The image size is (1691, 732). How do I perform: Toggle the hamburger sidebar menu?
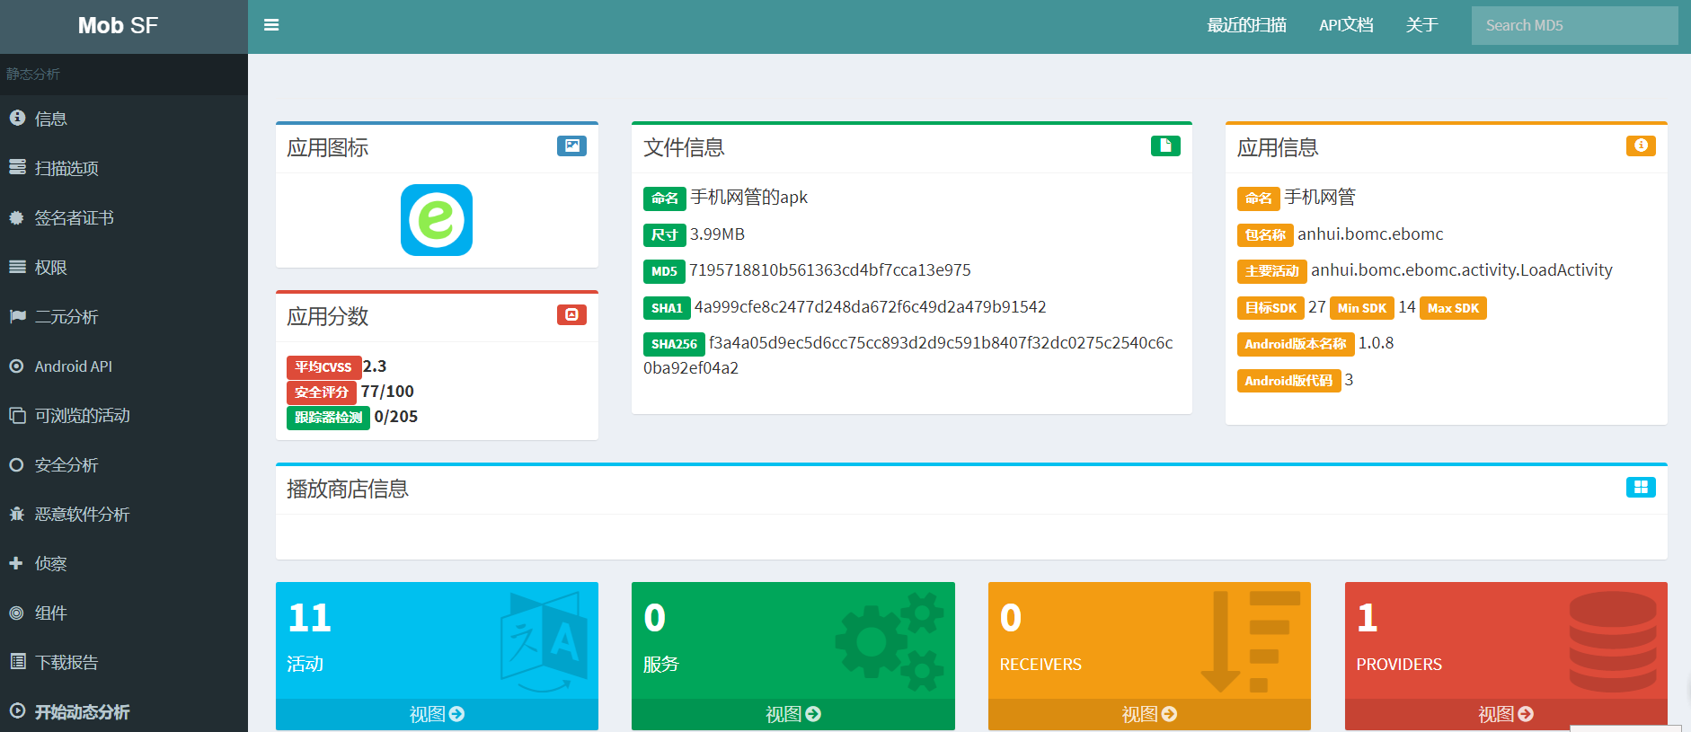point(271,25)
